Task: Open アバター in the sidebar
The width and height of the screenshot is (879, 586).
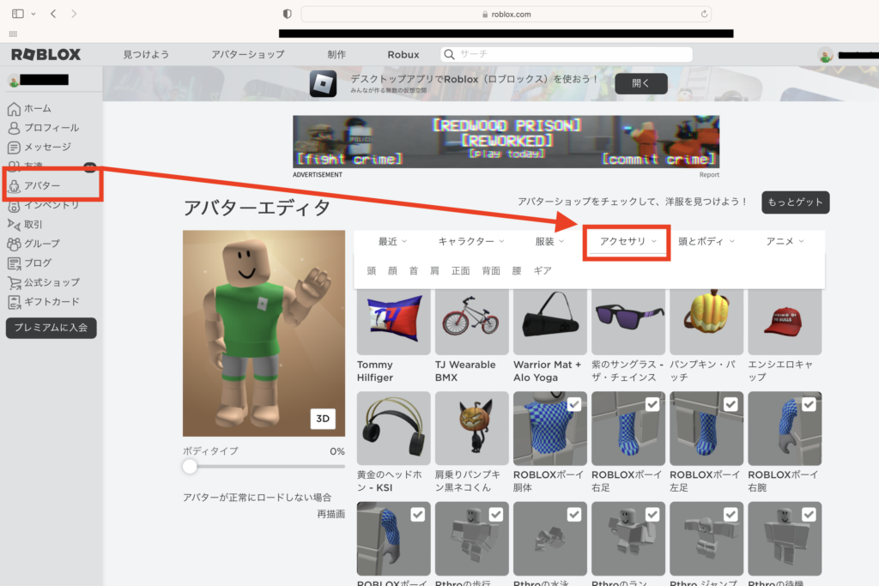Action: 33,185
